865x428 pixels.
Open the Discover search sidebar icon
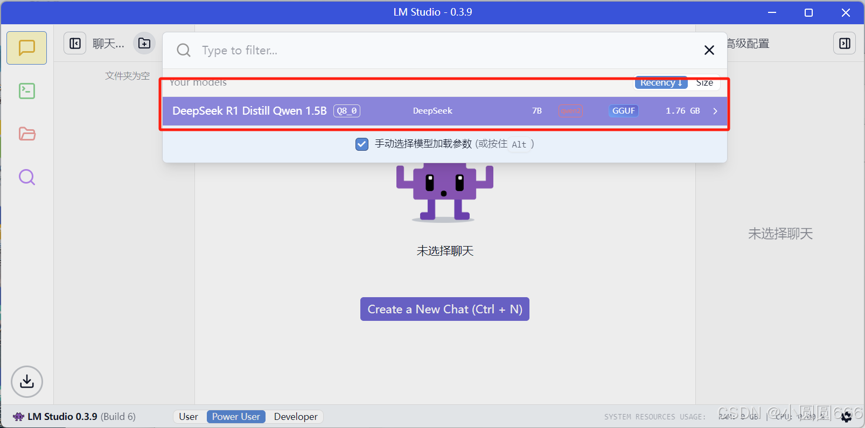point(26,177)
